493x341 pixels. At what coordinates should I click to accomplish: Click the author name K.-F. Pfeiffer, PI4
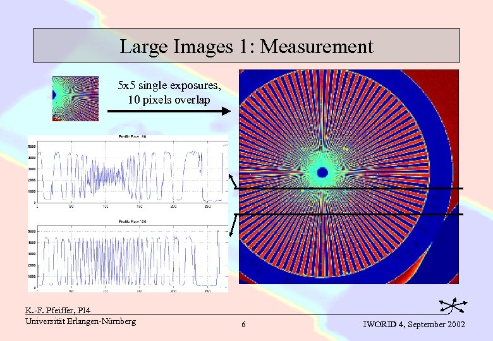(58, 311)
